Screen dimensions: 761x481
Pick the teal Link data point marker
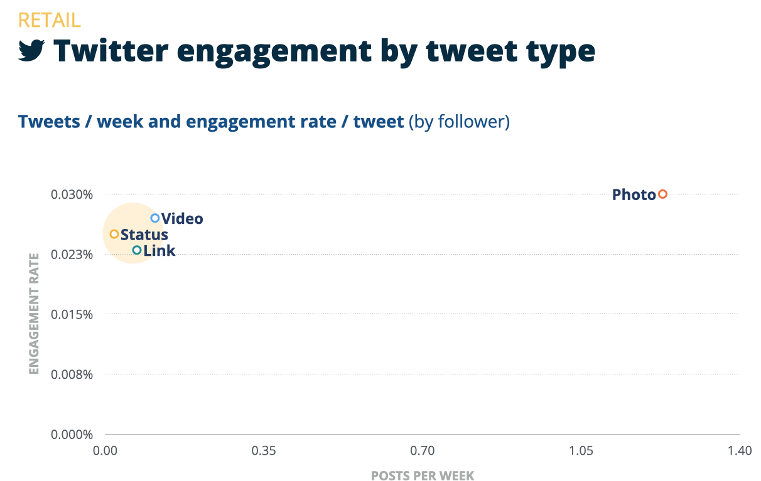137,250
